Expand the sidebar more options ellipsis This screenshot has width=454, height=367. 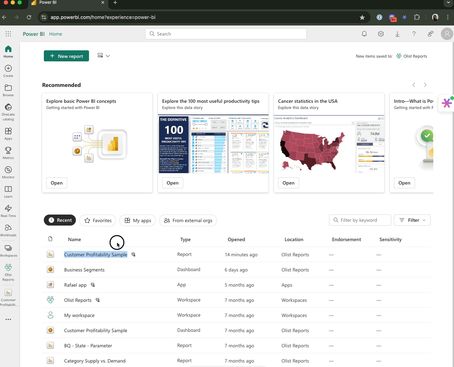pos(8,319)
